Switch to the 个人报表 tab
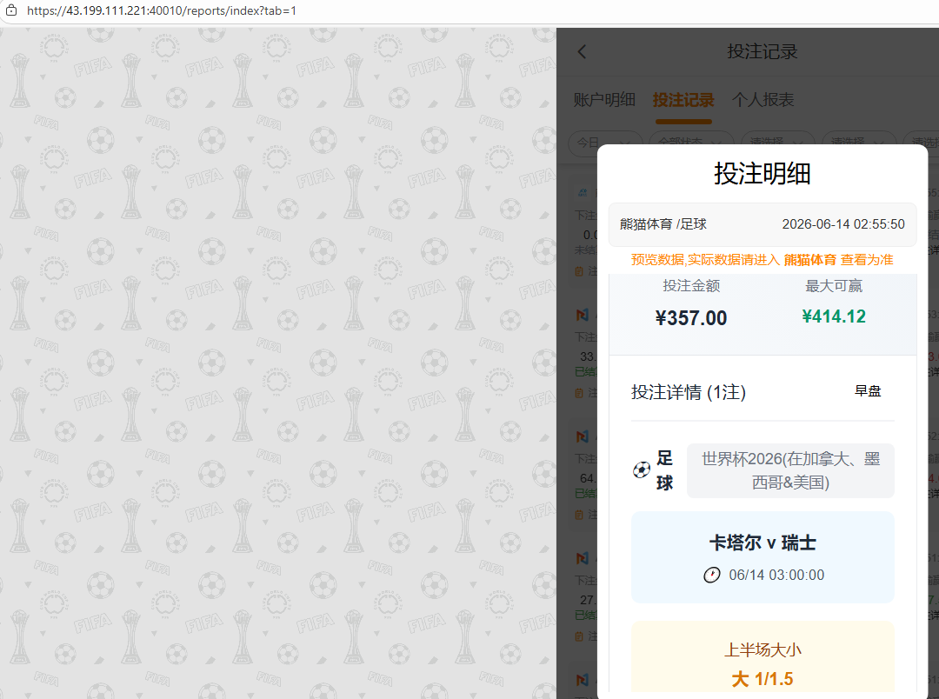Screen dimensions: 939x699 (x=763, y=99)
